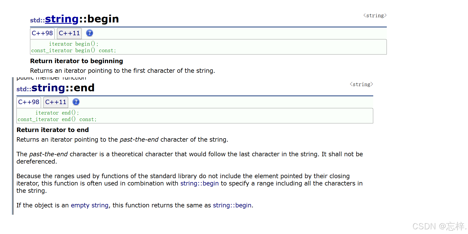
Task: Follow the underlined string link in the begin heading
Action: point(62,19)
